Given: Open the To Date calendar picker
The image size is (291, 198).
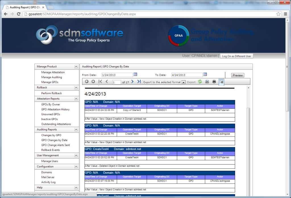Looking at the screenshot, I should click(205, 74).
